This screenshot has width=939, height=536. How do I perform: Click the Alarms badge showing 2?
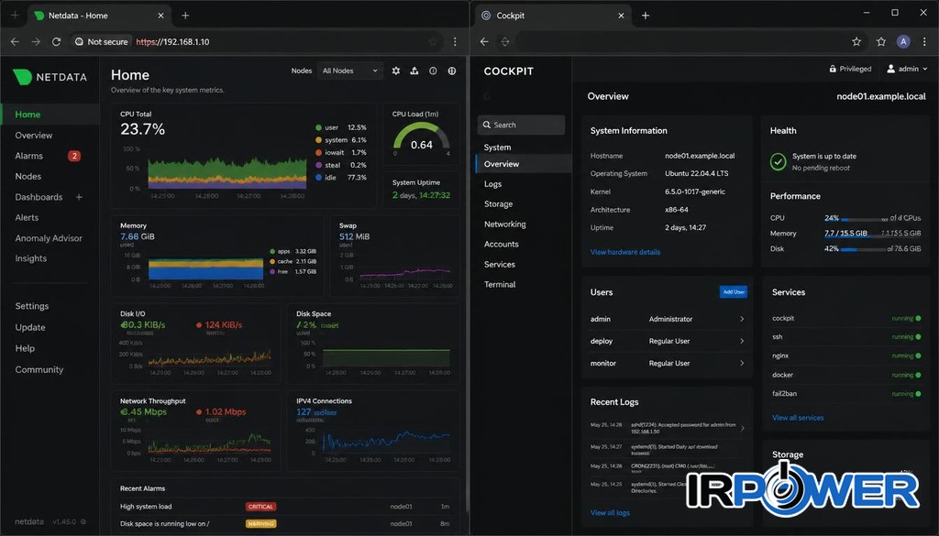[x=74, y=156]
